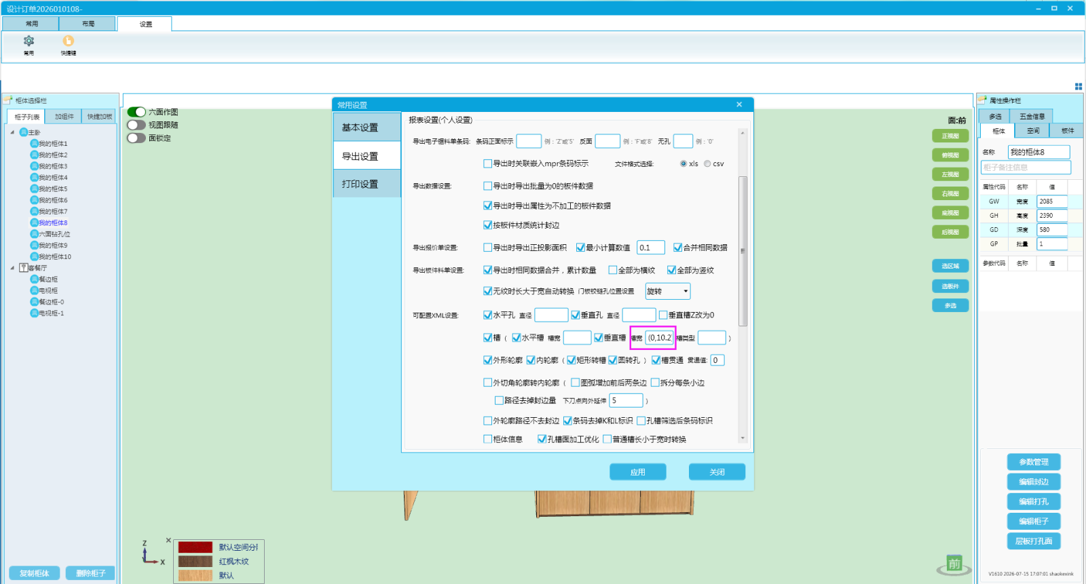Uncheck 按板件材质统计封边 checkbox

(x=487, y=225)
